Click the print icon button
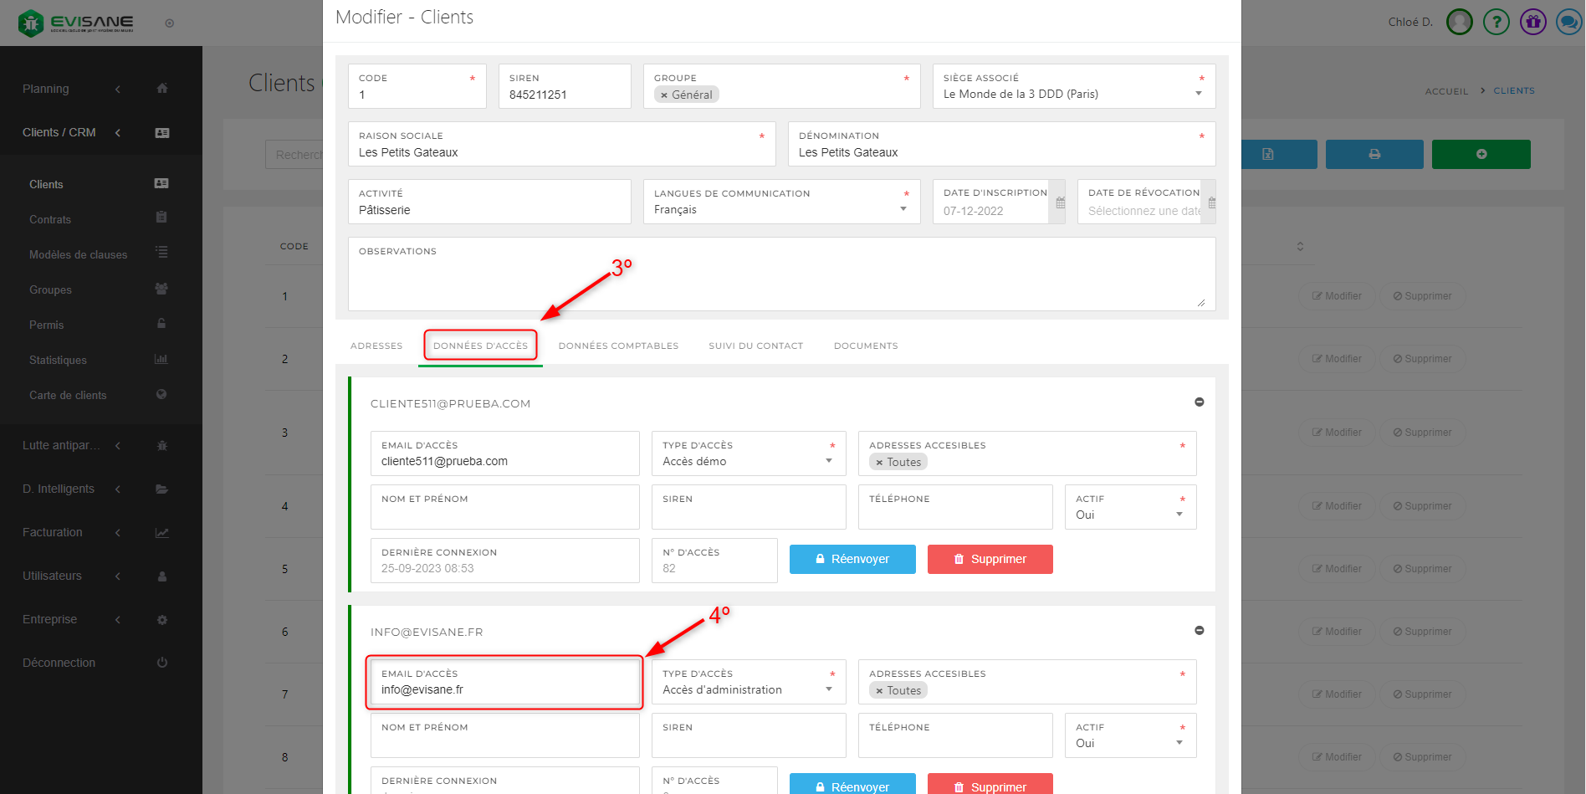1586x794 pixels. click(1374, 154)
